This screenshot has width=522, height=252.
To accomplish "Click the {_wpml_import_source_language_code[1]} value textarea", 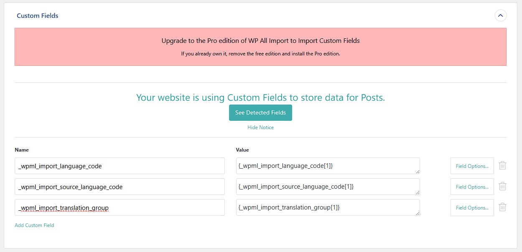I will tap(328, 187).
